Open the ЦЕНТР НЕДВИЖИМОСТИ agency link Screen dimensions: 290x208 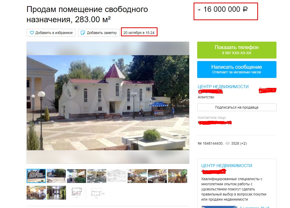click(223, 87)
